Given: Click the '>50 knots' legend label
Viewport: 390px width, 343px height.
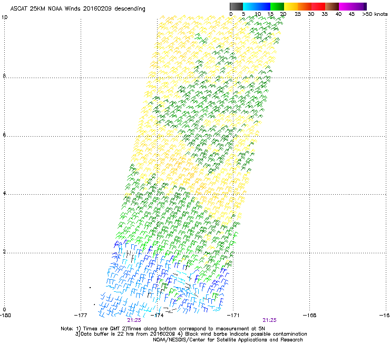Looking at the screenshot, I should tap(375, 14).
